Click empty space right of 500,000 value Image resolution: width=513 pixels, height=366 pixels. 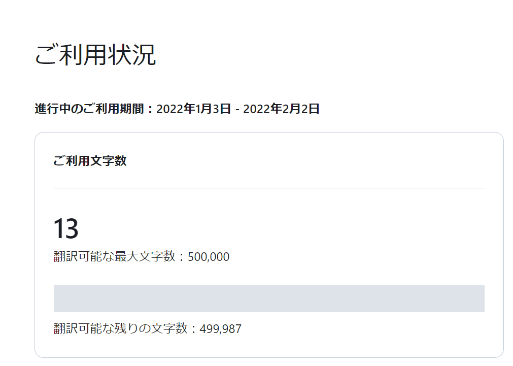click(x=357, y=257)
